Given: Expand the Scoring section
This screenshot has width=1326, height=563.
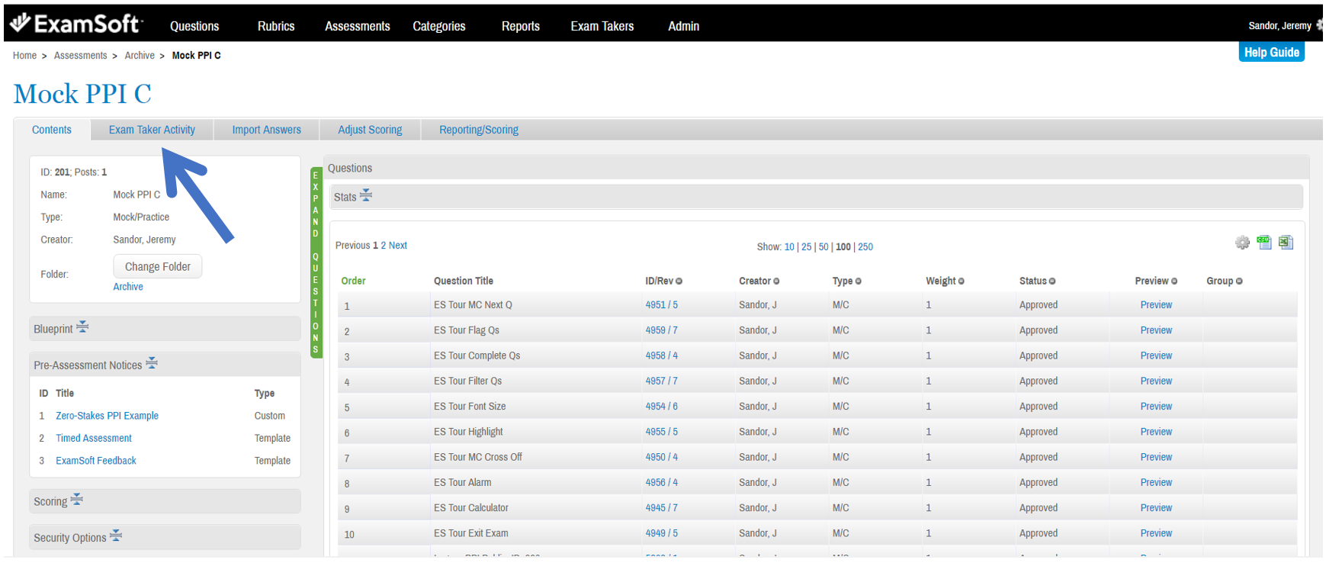Looking at the screenshot, I should [76, 500].
